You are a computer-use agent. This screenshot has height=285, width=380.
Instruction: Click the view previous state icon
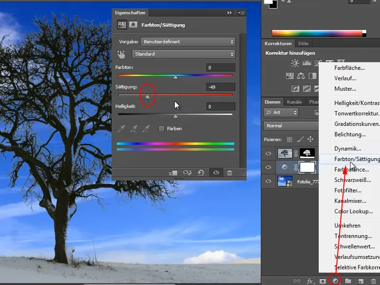coord(187,172)
